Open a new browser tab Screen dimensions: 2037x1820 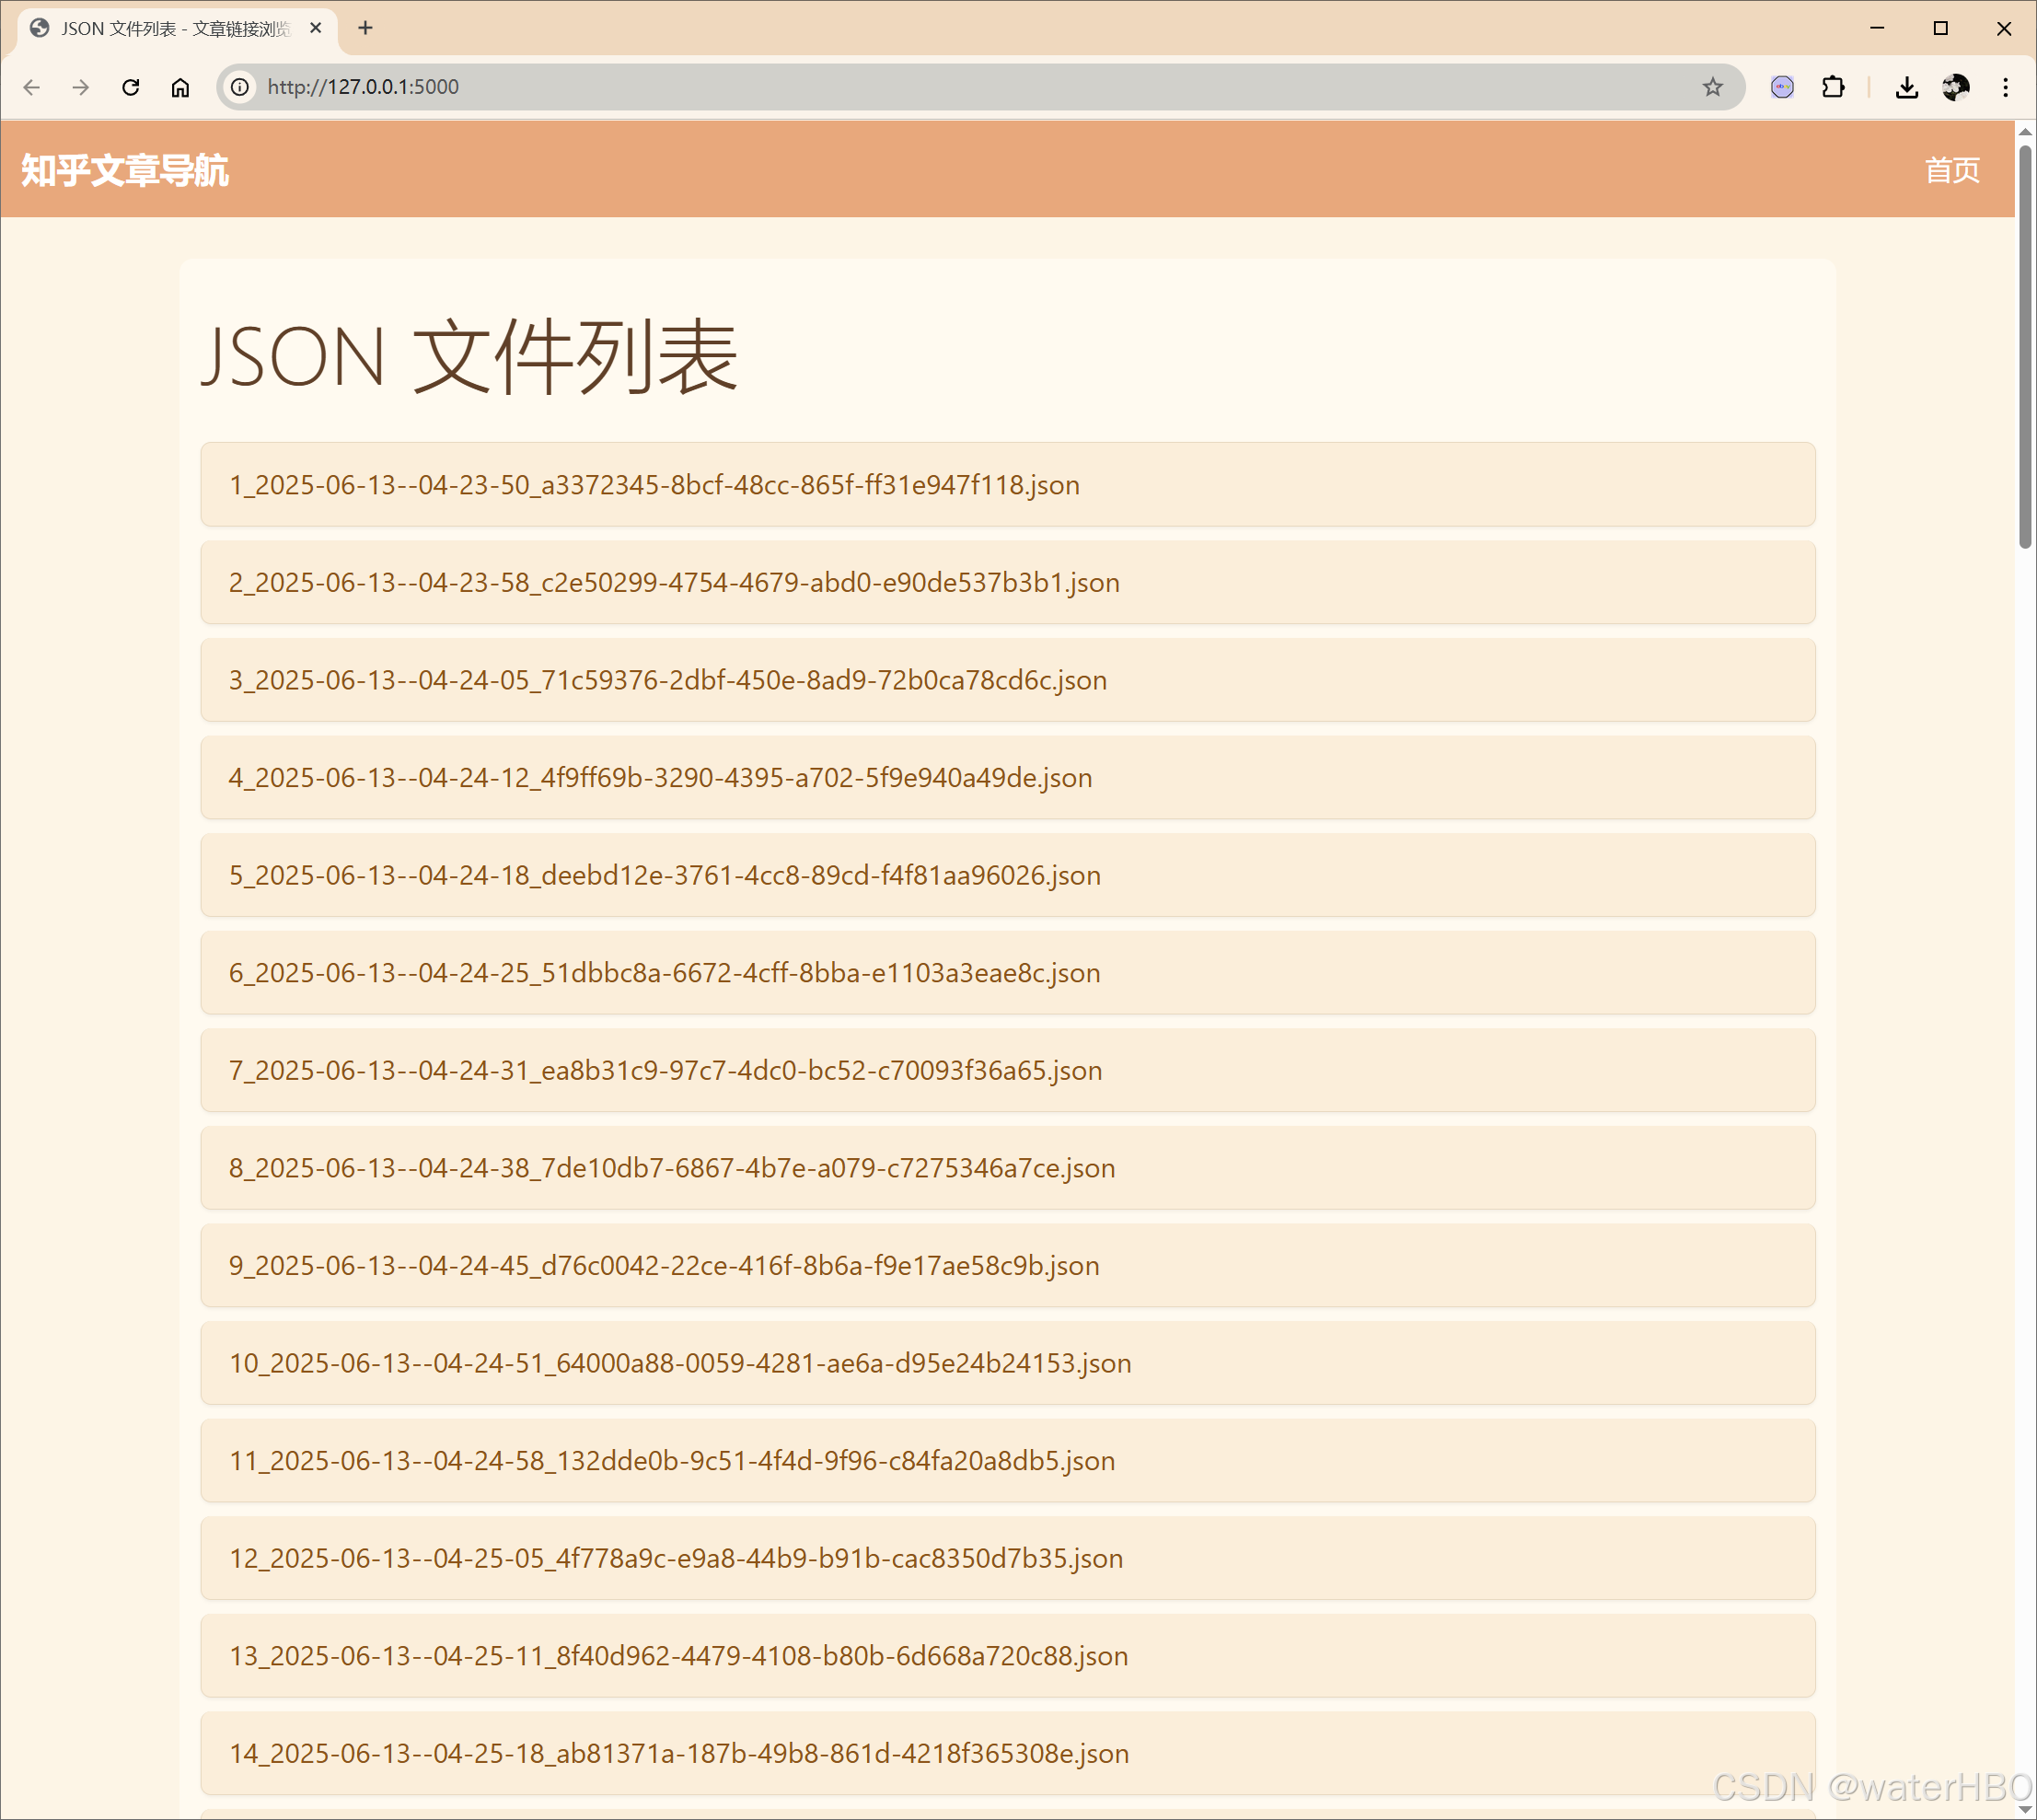pyautogui.click(x=365, y=28)
